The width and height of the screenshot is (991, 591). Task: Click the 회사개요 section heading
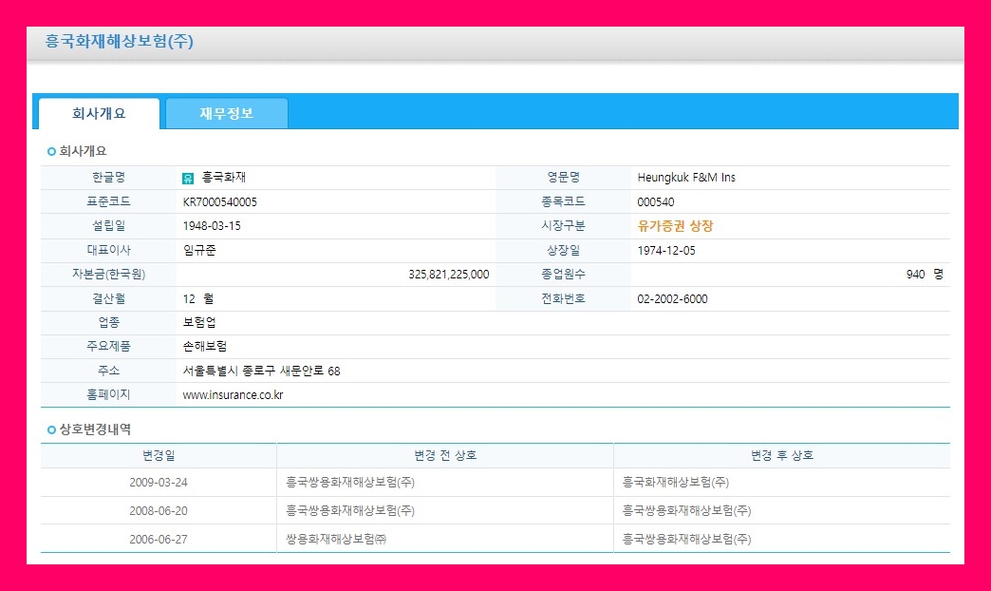(83, 151)
